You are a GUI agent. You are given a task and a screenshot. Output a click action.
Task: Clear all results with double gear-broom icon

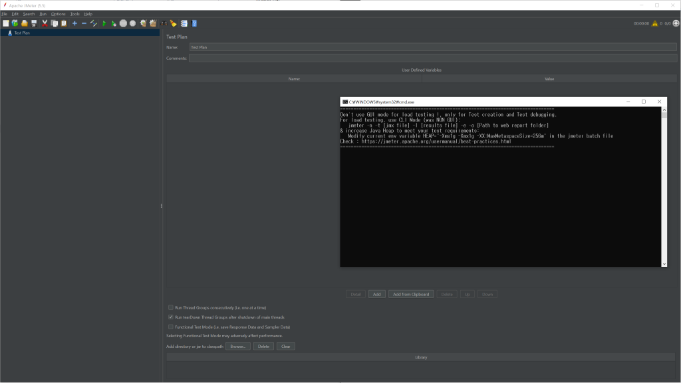click(x=153, y=23)
